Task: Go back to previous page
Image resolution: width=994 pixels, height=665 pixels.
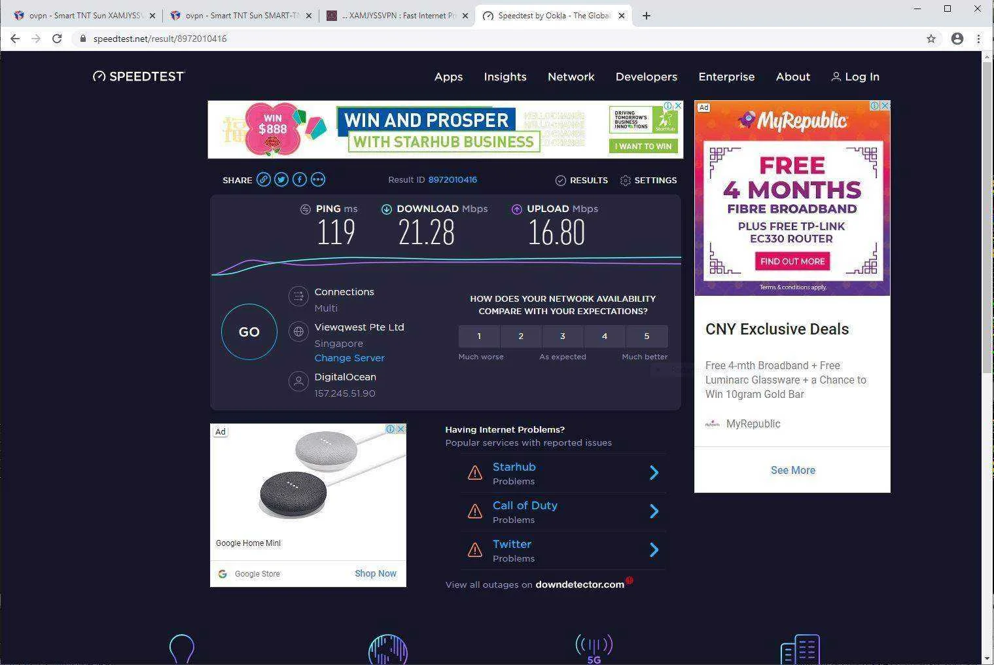Action: [x=15, y=39]
